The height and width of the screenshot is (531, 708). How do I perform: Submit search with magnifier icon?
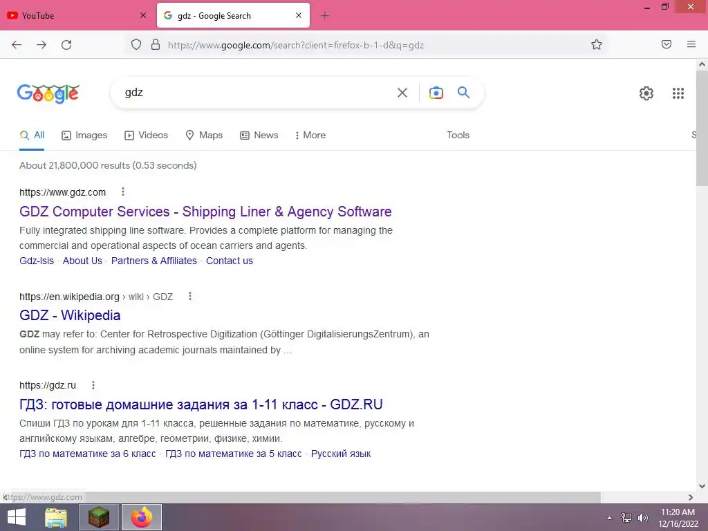coord(464,93)
